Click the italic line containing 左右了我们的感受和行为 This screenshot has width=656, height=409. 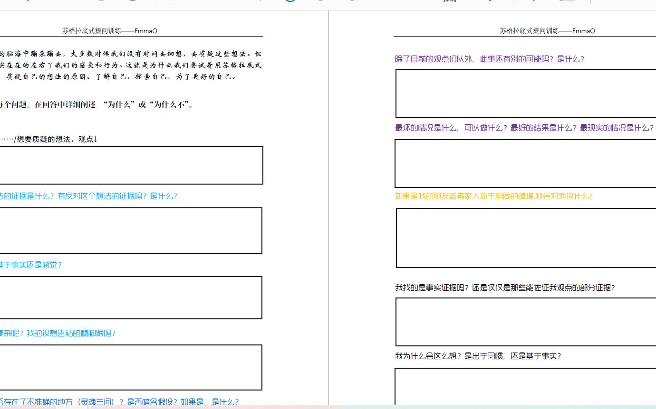pyautogui.click(x=131, y=65)
